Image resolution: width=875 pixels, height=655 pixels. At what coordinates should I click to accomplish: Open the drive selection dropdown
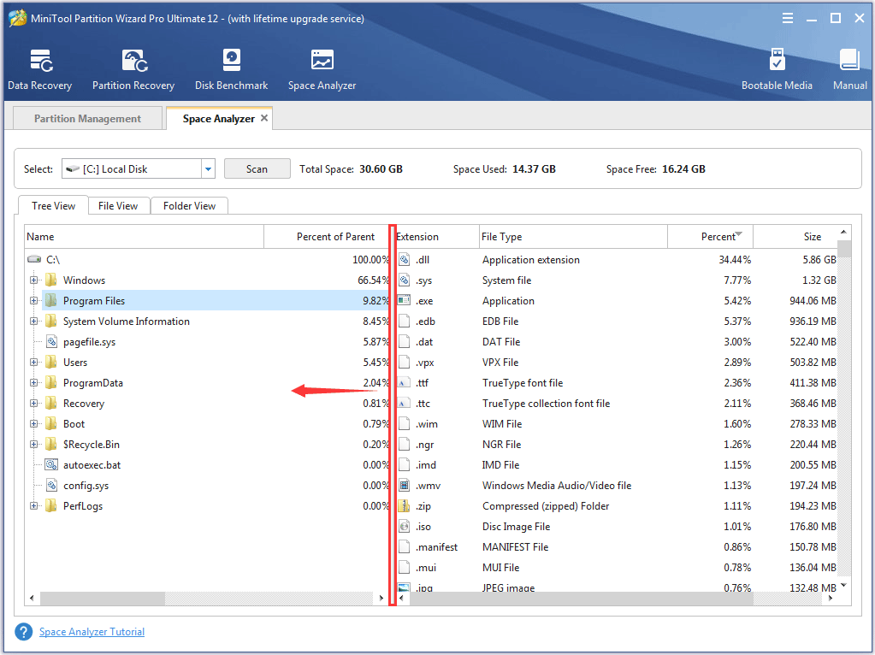click(207, 168)
